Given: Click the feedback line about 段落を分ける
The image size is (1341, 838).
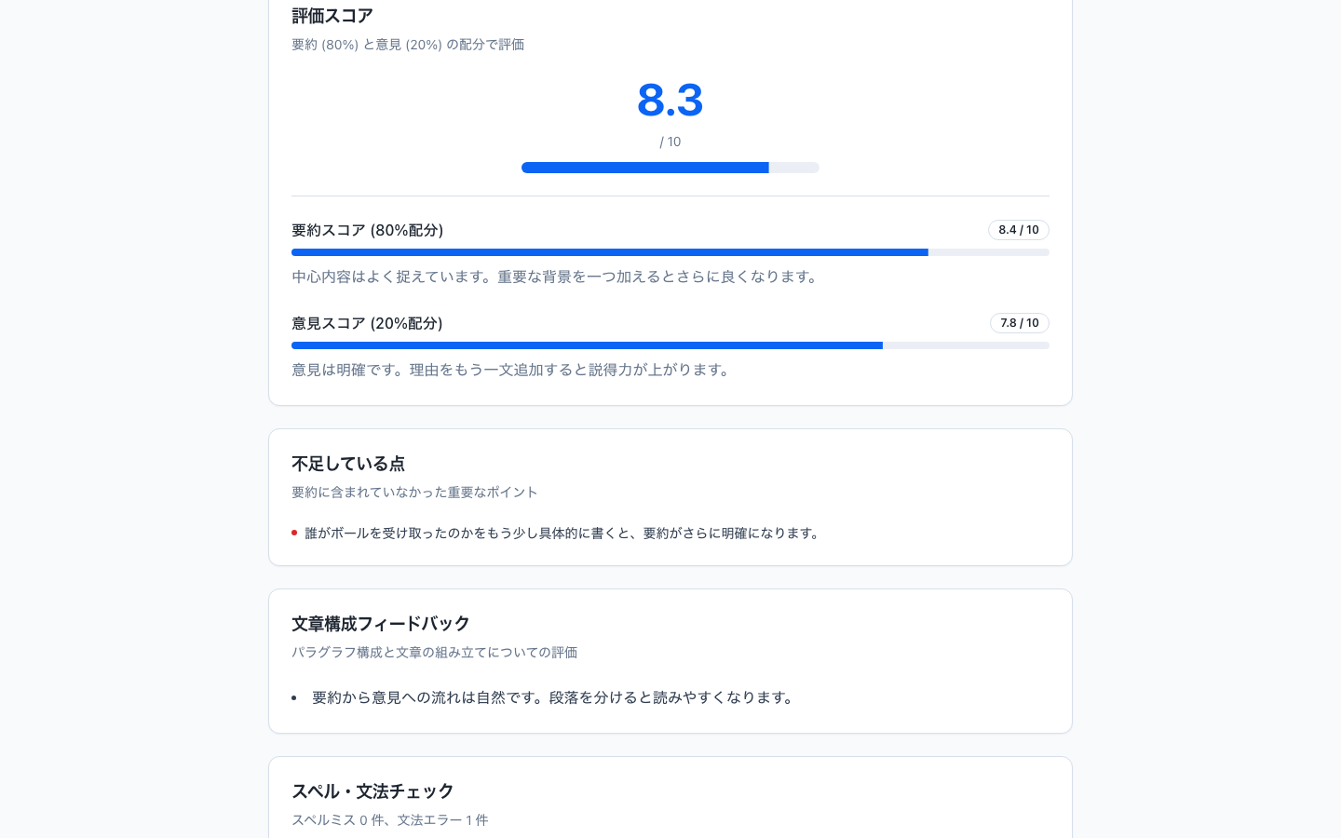Looking at the screenshot, I should (555, 697).
